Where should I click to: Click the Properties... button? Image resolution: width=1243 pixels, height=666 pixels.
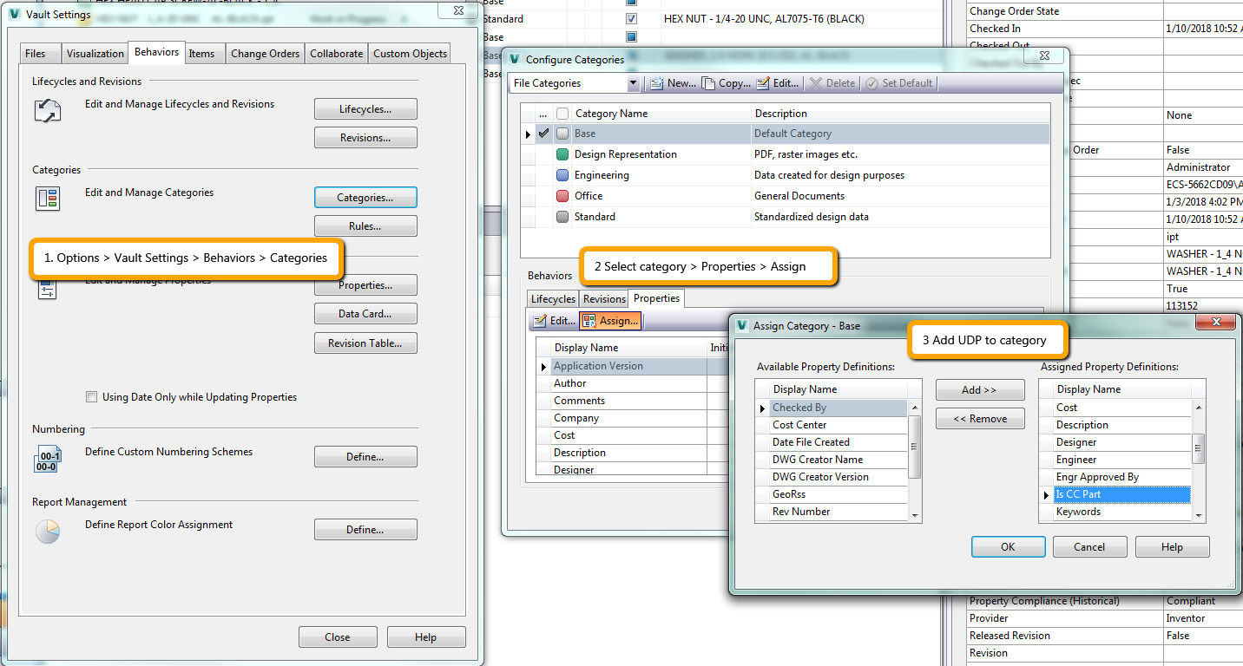[x=365, y=285]
